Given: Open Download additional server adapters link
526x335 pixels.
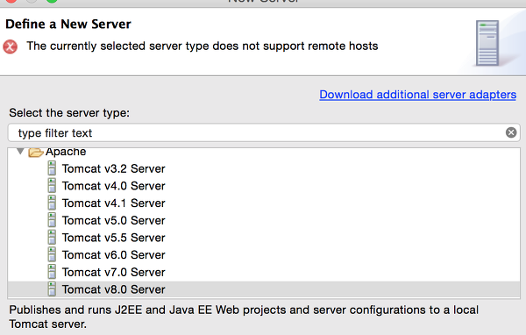Looking at the screenshot, I should pyautogui.click(x=417, y=95).
